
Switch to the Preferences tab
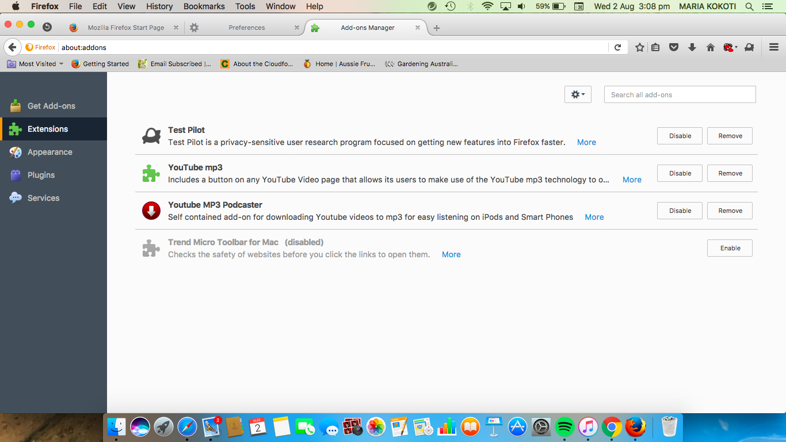246,28
